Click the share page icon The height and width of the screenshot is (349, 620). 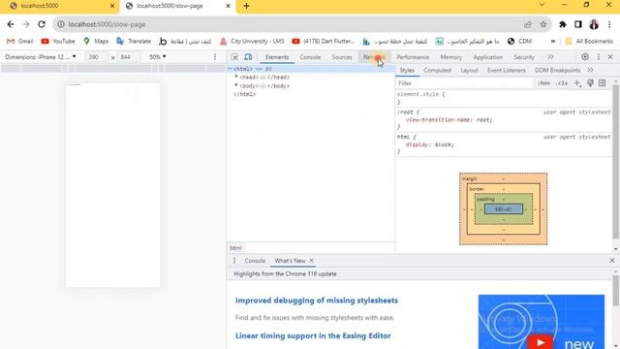point(528,24)
